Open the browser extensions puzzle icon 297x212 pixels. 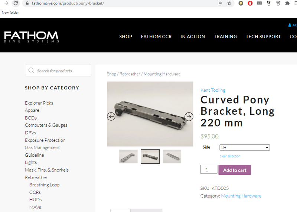coord(287,3)
